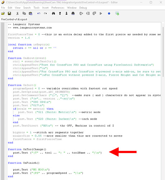Open the Preferences menu

pos(58,8)
